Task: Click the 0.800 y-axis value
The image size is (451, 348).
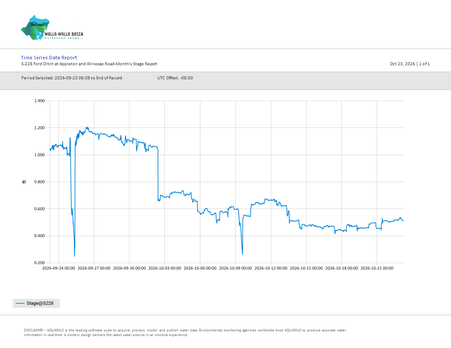Action: [x=39, y=182]
